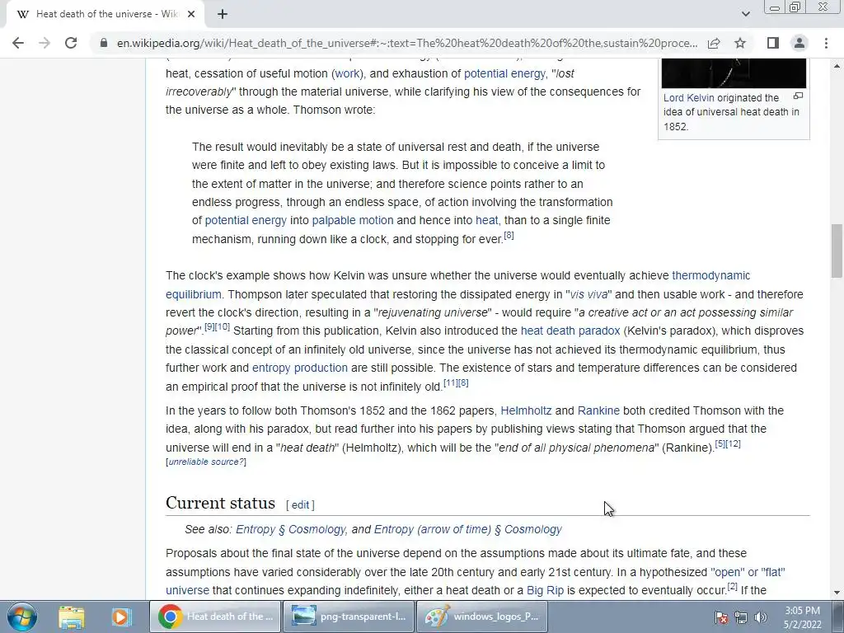Launch Windows Media Player from taskbar
The height and width of the screenshot is (633, 844).
pyautogui.click(x=120, y=617)
